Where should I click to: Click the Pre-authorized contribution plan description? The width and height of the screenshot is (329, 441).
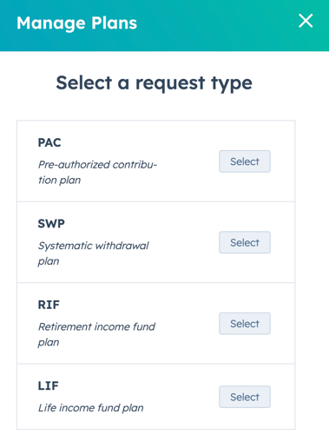point(97,172)
